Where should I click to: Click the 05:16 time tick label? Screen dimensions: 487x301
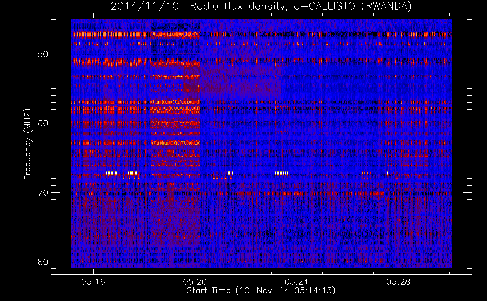coord(93,282)
